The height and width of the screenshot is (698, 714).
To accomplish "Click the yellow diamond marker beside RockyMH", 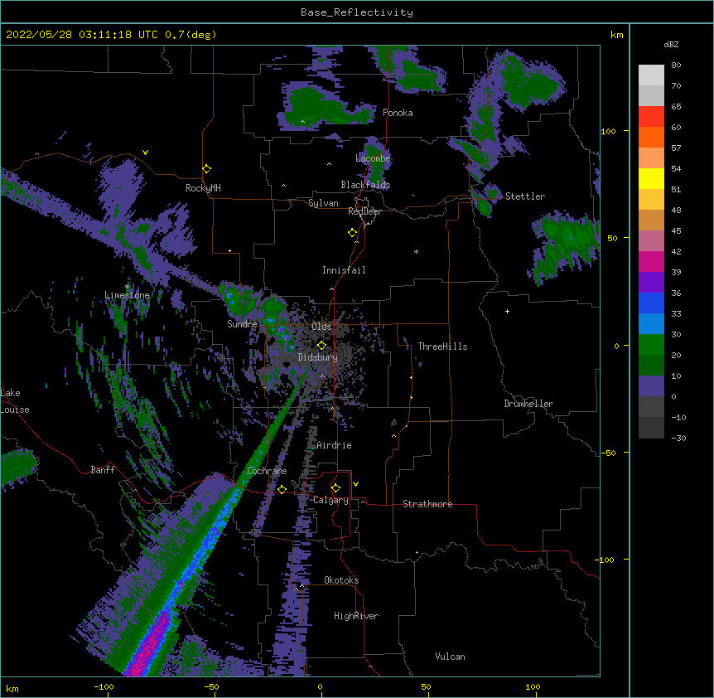I will click(x=207, y=169).
